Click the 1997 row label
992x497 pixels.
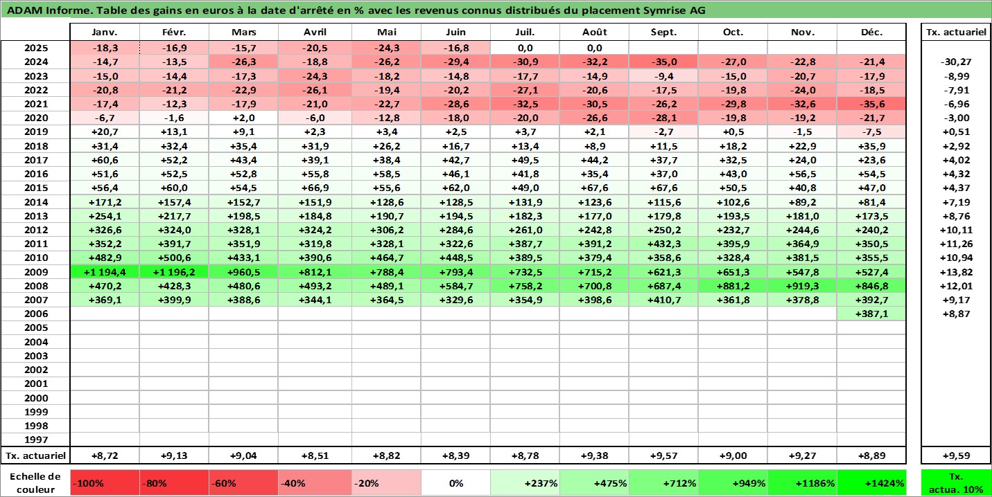35,440
